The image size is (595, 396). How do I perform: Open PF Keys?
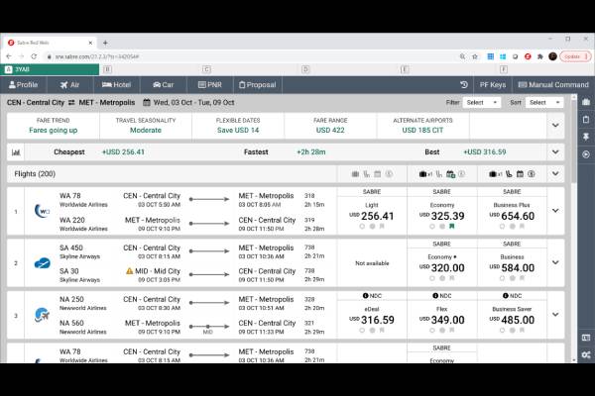coord(493,85)
